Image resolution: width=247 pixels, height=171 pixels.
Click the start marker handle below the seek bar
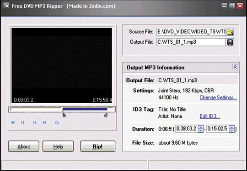coord(64,115)
